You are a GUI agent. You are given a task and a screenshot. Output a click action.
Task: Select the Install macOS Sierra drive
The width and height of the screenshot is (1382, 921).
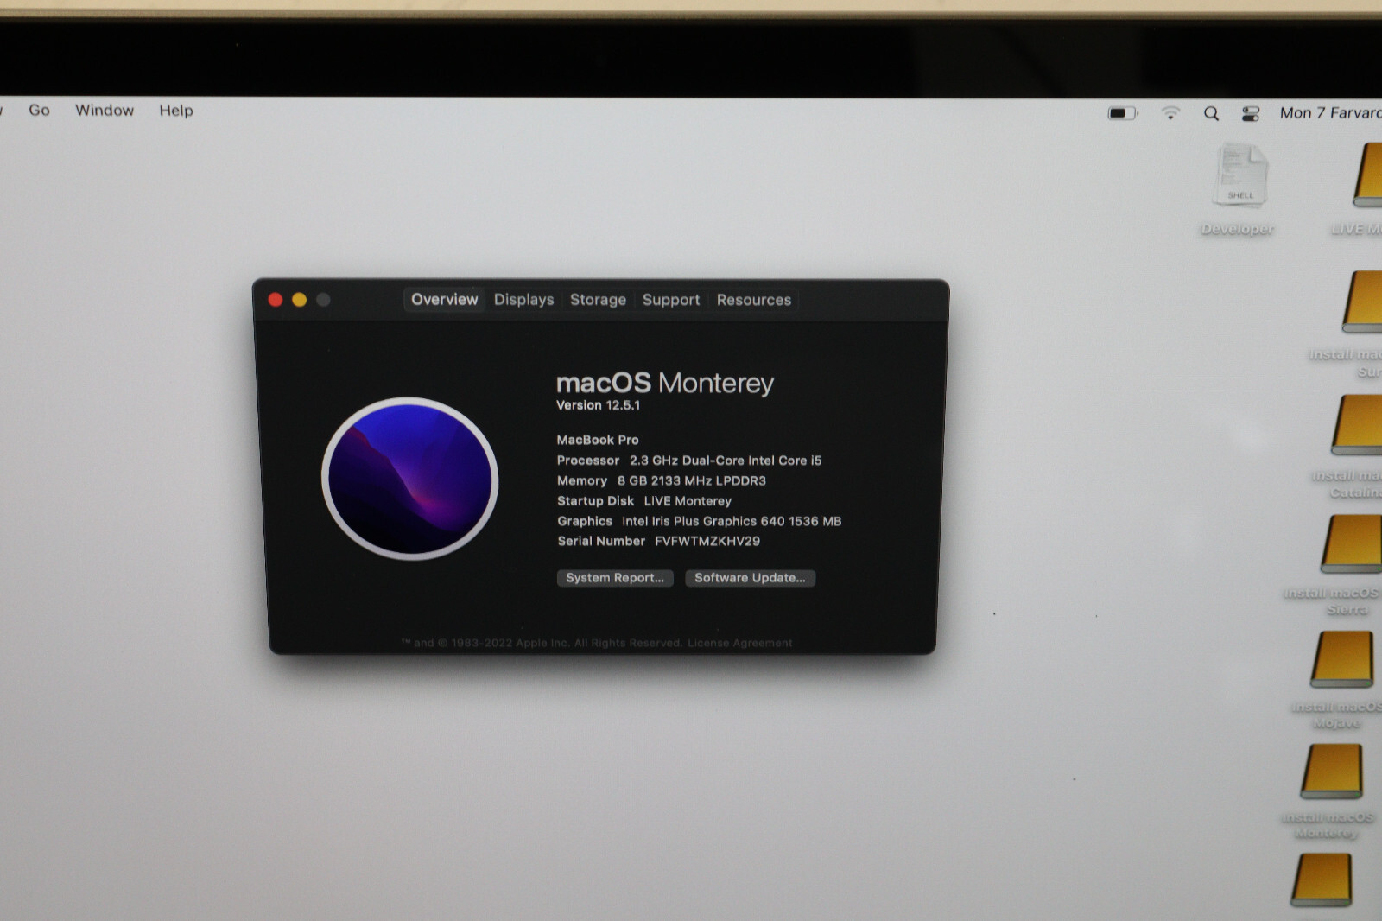1352,543
